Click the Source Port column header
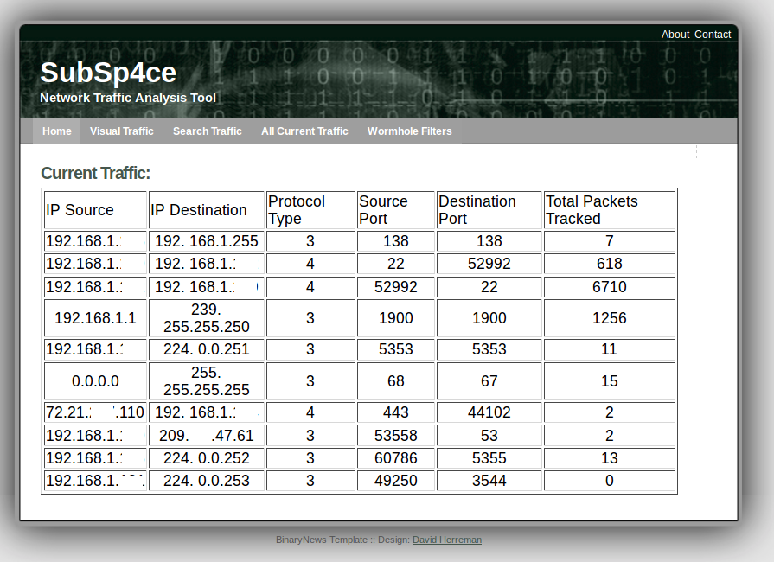Viewport: 774px width, 562px height. pos(383,209)
